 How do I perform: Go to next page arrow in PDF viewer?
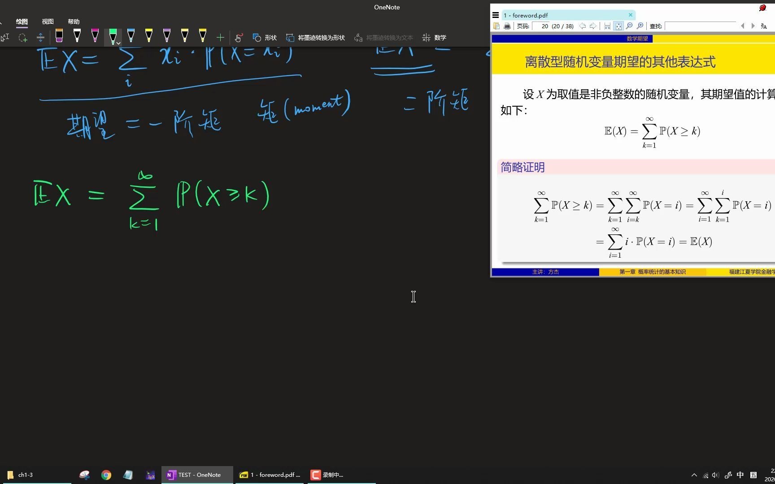click(x=593, y=26)
